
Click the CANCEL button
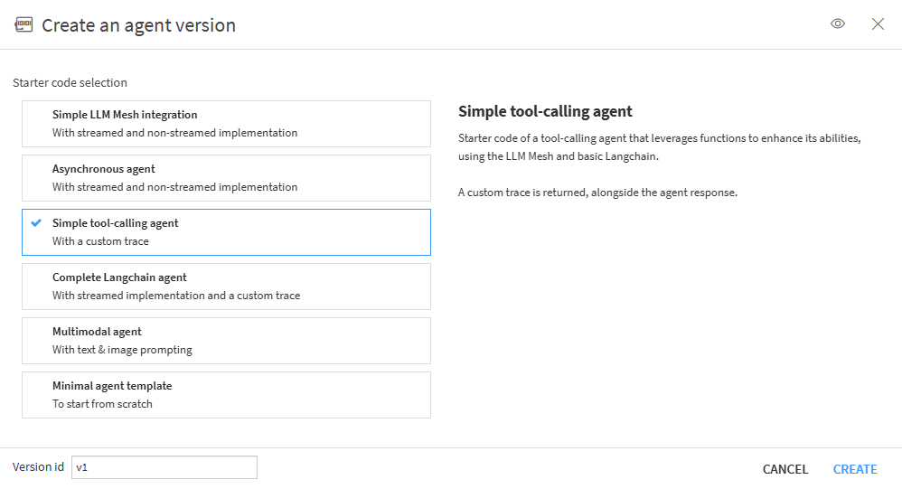click(785, 469)
